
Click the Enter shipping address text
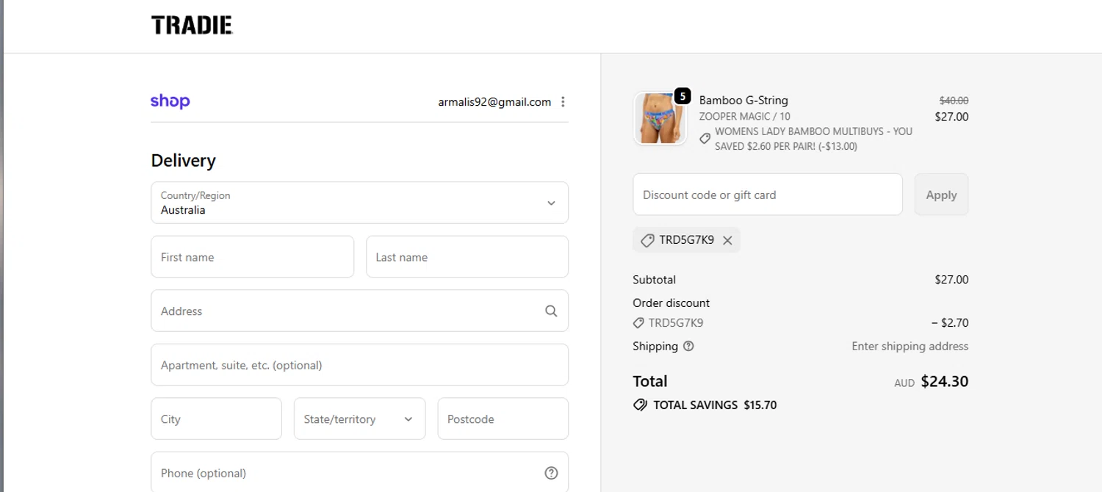[910, 346]
